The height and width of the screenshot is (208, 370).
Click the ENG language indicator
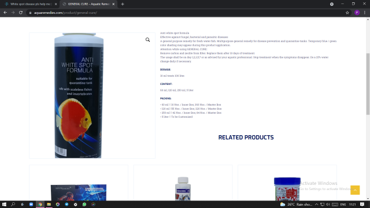click(x=343, y=205)
